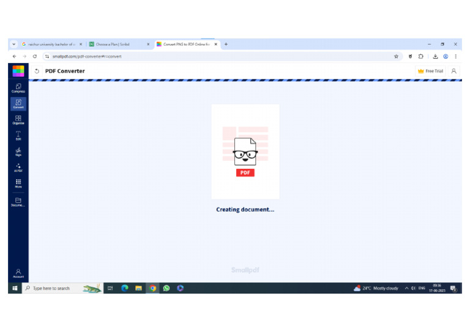Open the notifications center icon

(x=453, y=289)
